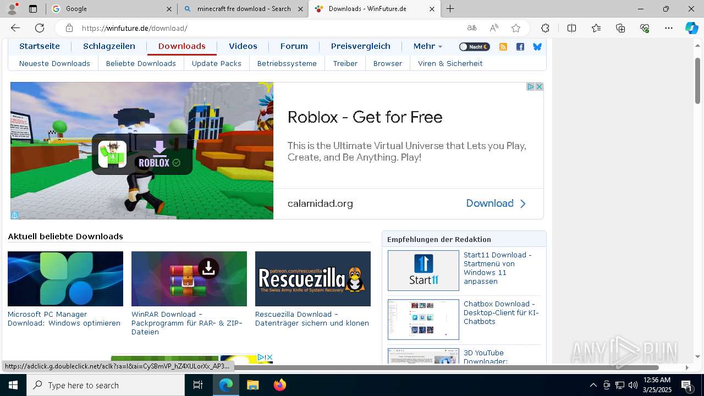Click the Roblox ad Download button
Screen dimensions: 704x396
(496, 204)
